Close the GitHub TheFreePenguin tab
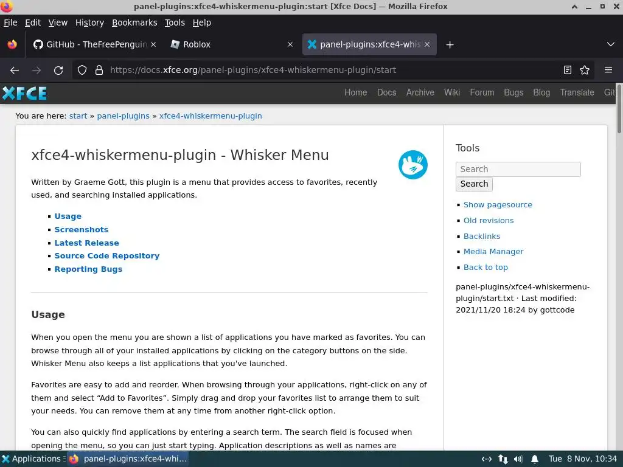This screenshot has height=467, width=623. click(x=153, y=44)
